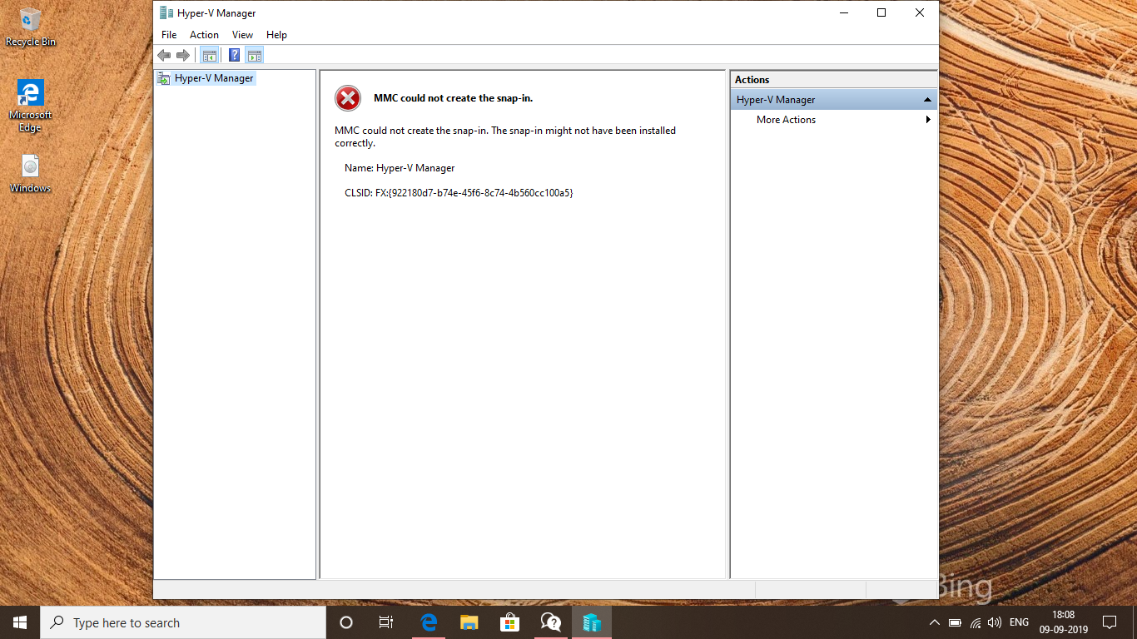Click the Hyper-V Manager taskbar icon
1137x639 pixels.
pyautogui.click(x=591, y=622)
